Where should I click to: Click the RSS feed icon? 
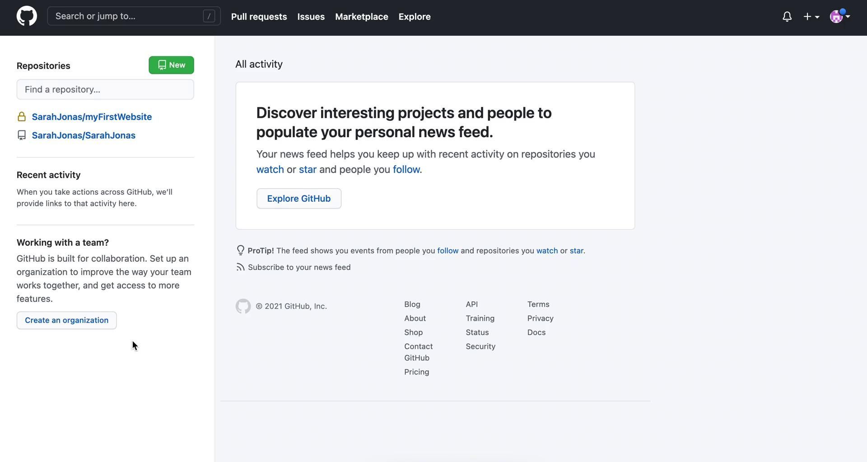coord(240,267)
